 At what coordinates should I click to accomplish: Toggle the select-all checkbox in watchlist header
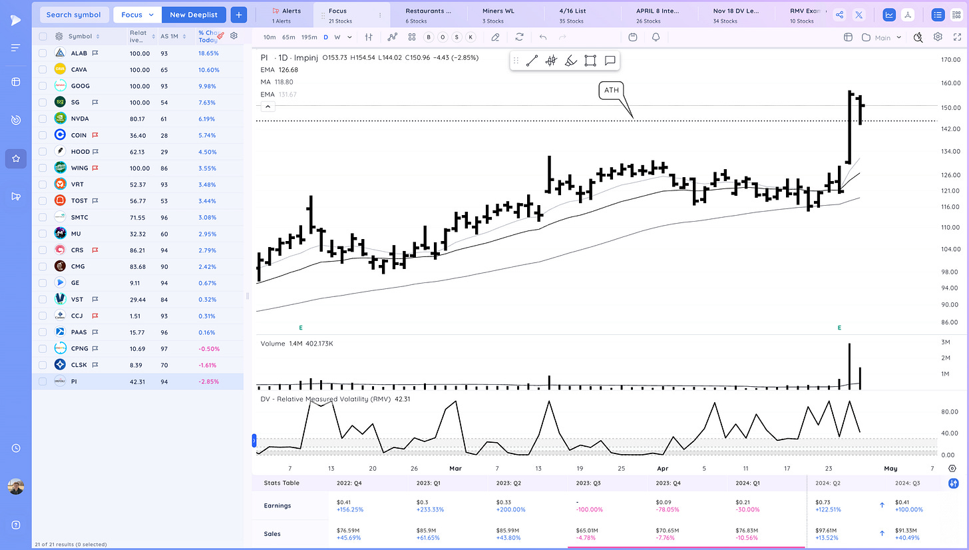point(43,37)
